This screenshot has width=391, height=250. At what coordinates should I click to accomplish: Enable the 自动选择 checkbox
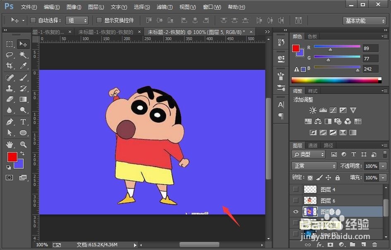click(x=33, y=20)
